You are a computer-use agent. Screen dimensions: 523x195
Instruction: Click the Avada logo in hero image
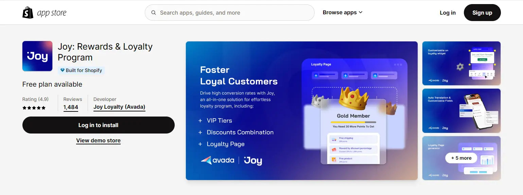click(x=217, y=160)
